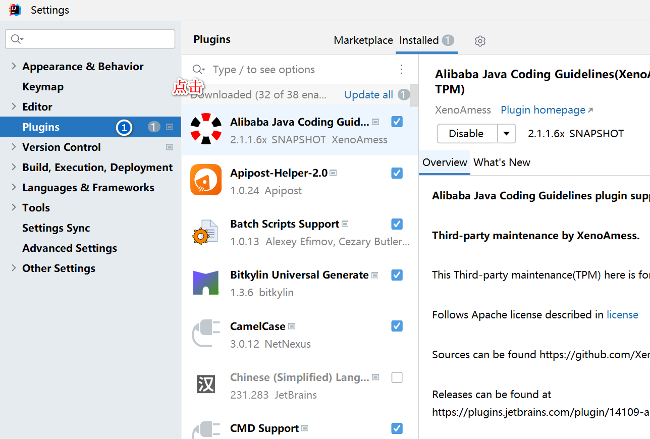Focus the settings search field

[x=96, y=39]
